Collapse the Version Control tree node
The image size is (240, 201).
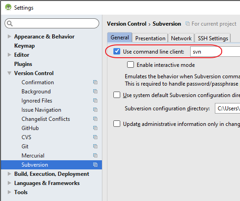pos(9,73)
